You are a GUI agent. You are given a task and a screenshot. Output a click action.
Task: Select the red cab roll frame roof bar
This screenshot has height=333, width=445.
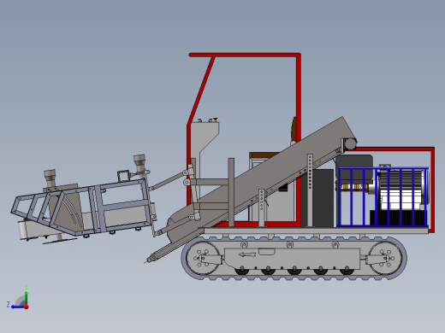[245, 55]
